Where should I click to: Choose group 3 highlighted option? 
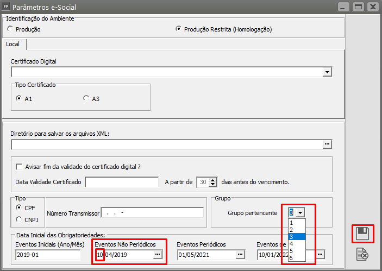297,237
